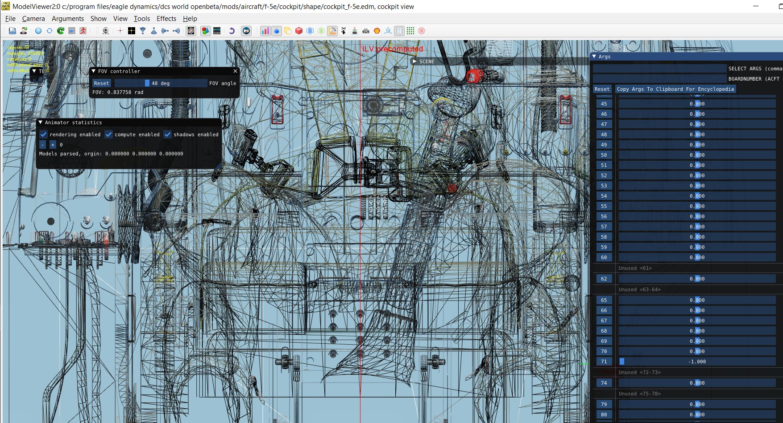Collapse the Animator statistics panel
This screenshot has width=783, height=423.
tap(41, 122)
